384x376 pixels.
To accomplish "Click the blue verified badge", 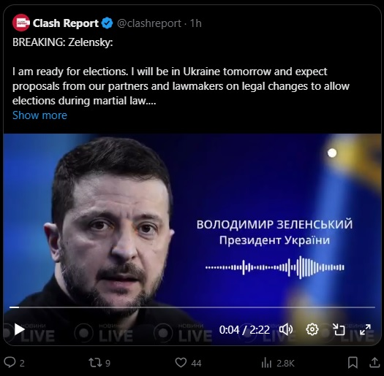I will pos(107,23).
